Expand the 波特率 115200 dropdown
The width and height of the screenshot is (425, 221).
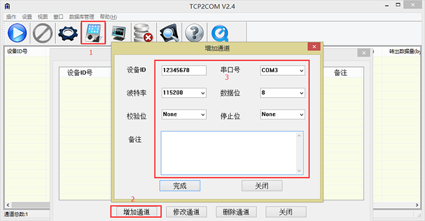[203, 93]
